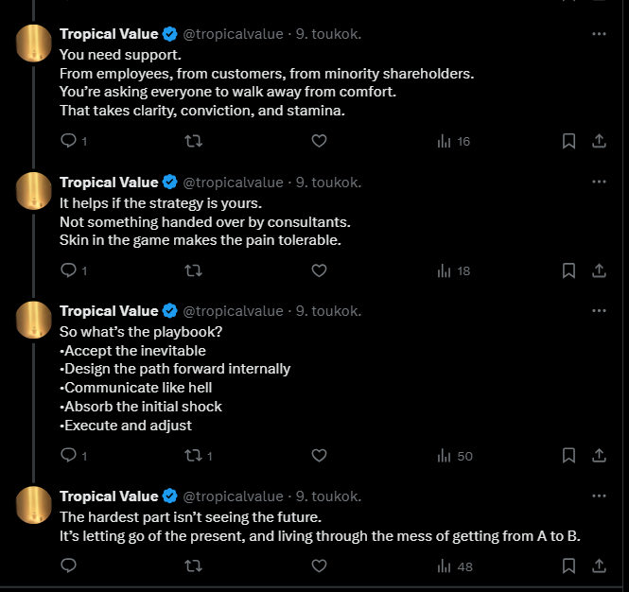Click the @tropicalvalue handle on last tweet
The height and width of the screenshot is (592, 629).
tap(233, 496)
